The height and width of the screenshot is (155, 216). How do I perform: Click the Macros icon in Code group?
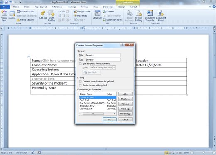tap(12, 14)
